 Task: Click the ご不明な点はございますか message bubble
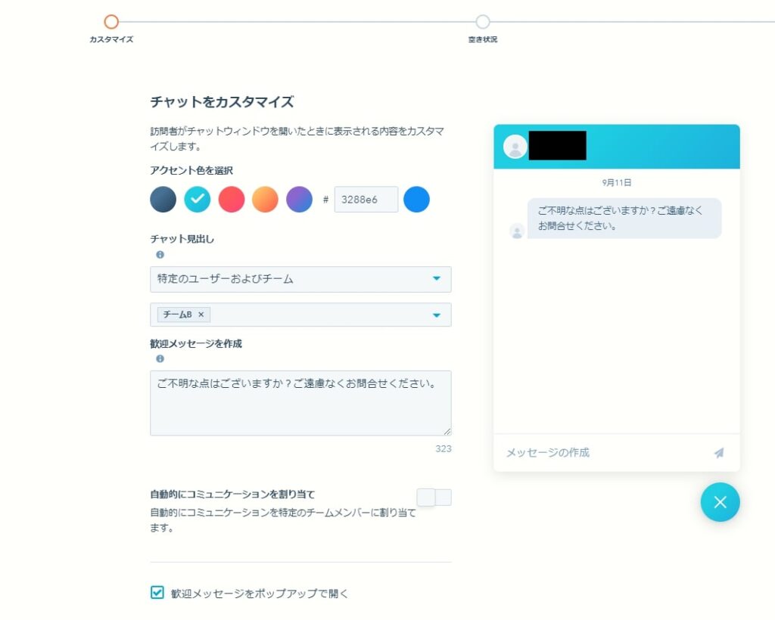coord(624,219)
